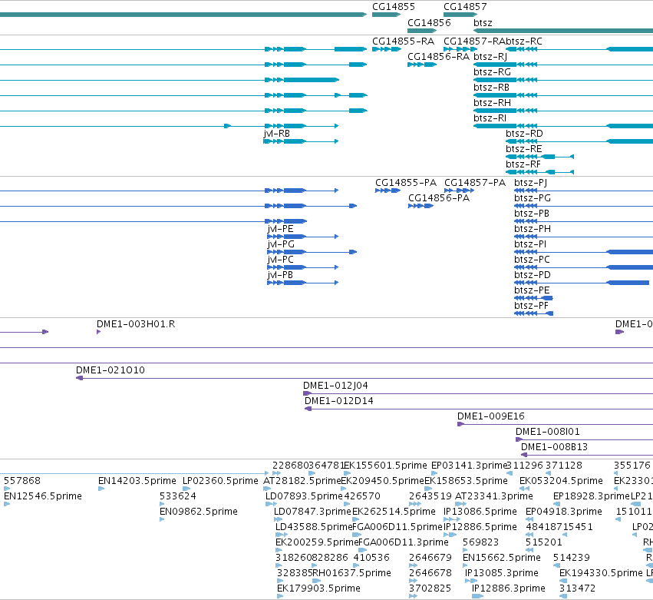Select transcript btsz-RJ label

(490, 57)
